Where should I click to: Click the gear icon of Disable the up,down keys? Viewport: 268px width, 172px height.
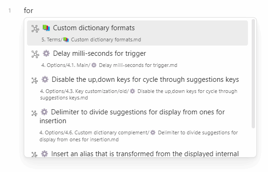[45, 79]
